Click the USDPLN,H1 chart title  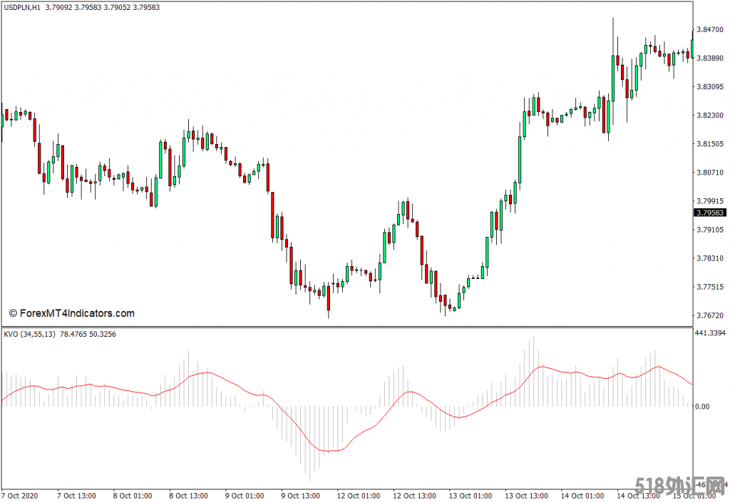pyautogui.click(x=21, y=8)
